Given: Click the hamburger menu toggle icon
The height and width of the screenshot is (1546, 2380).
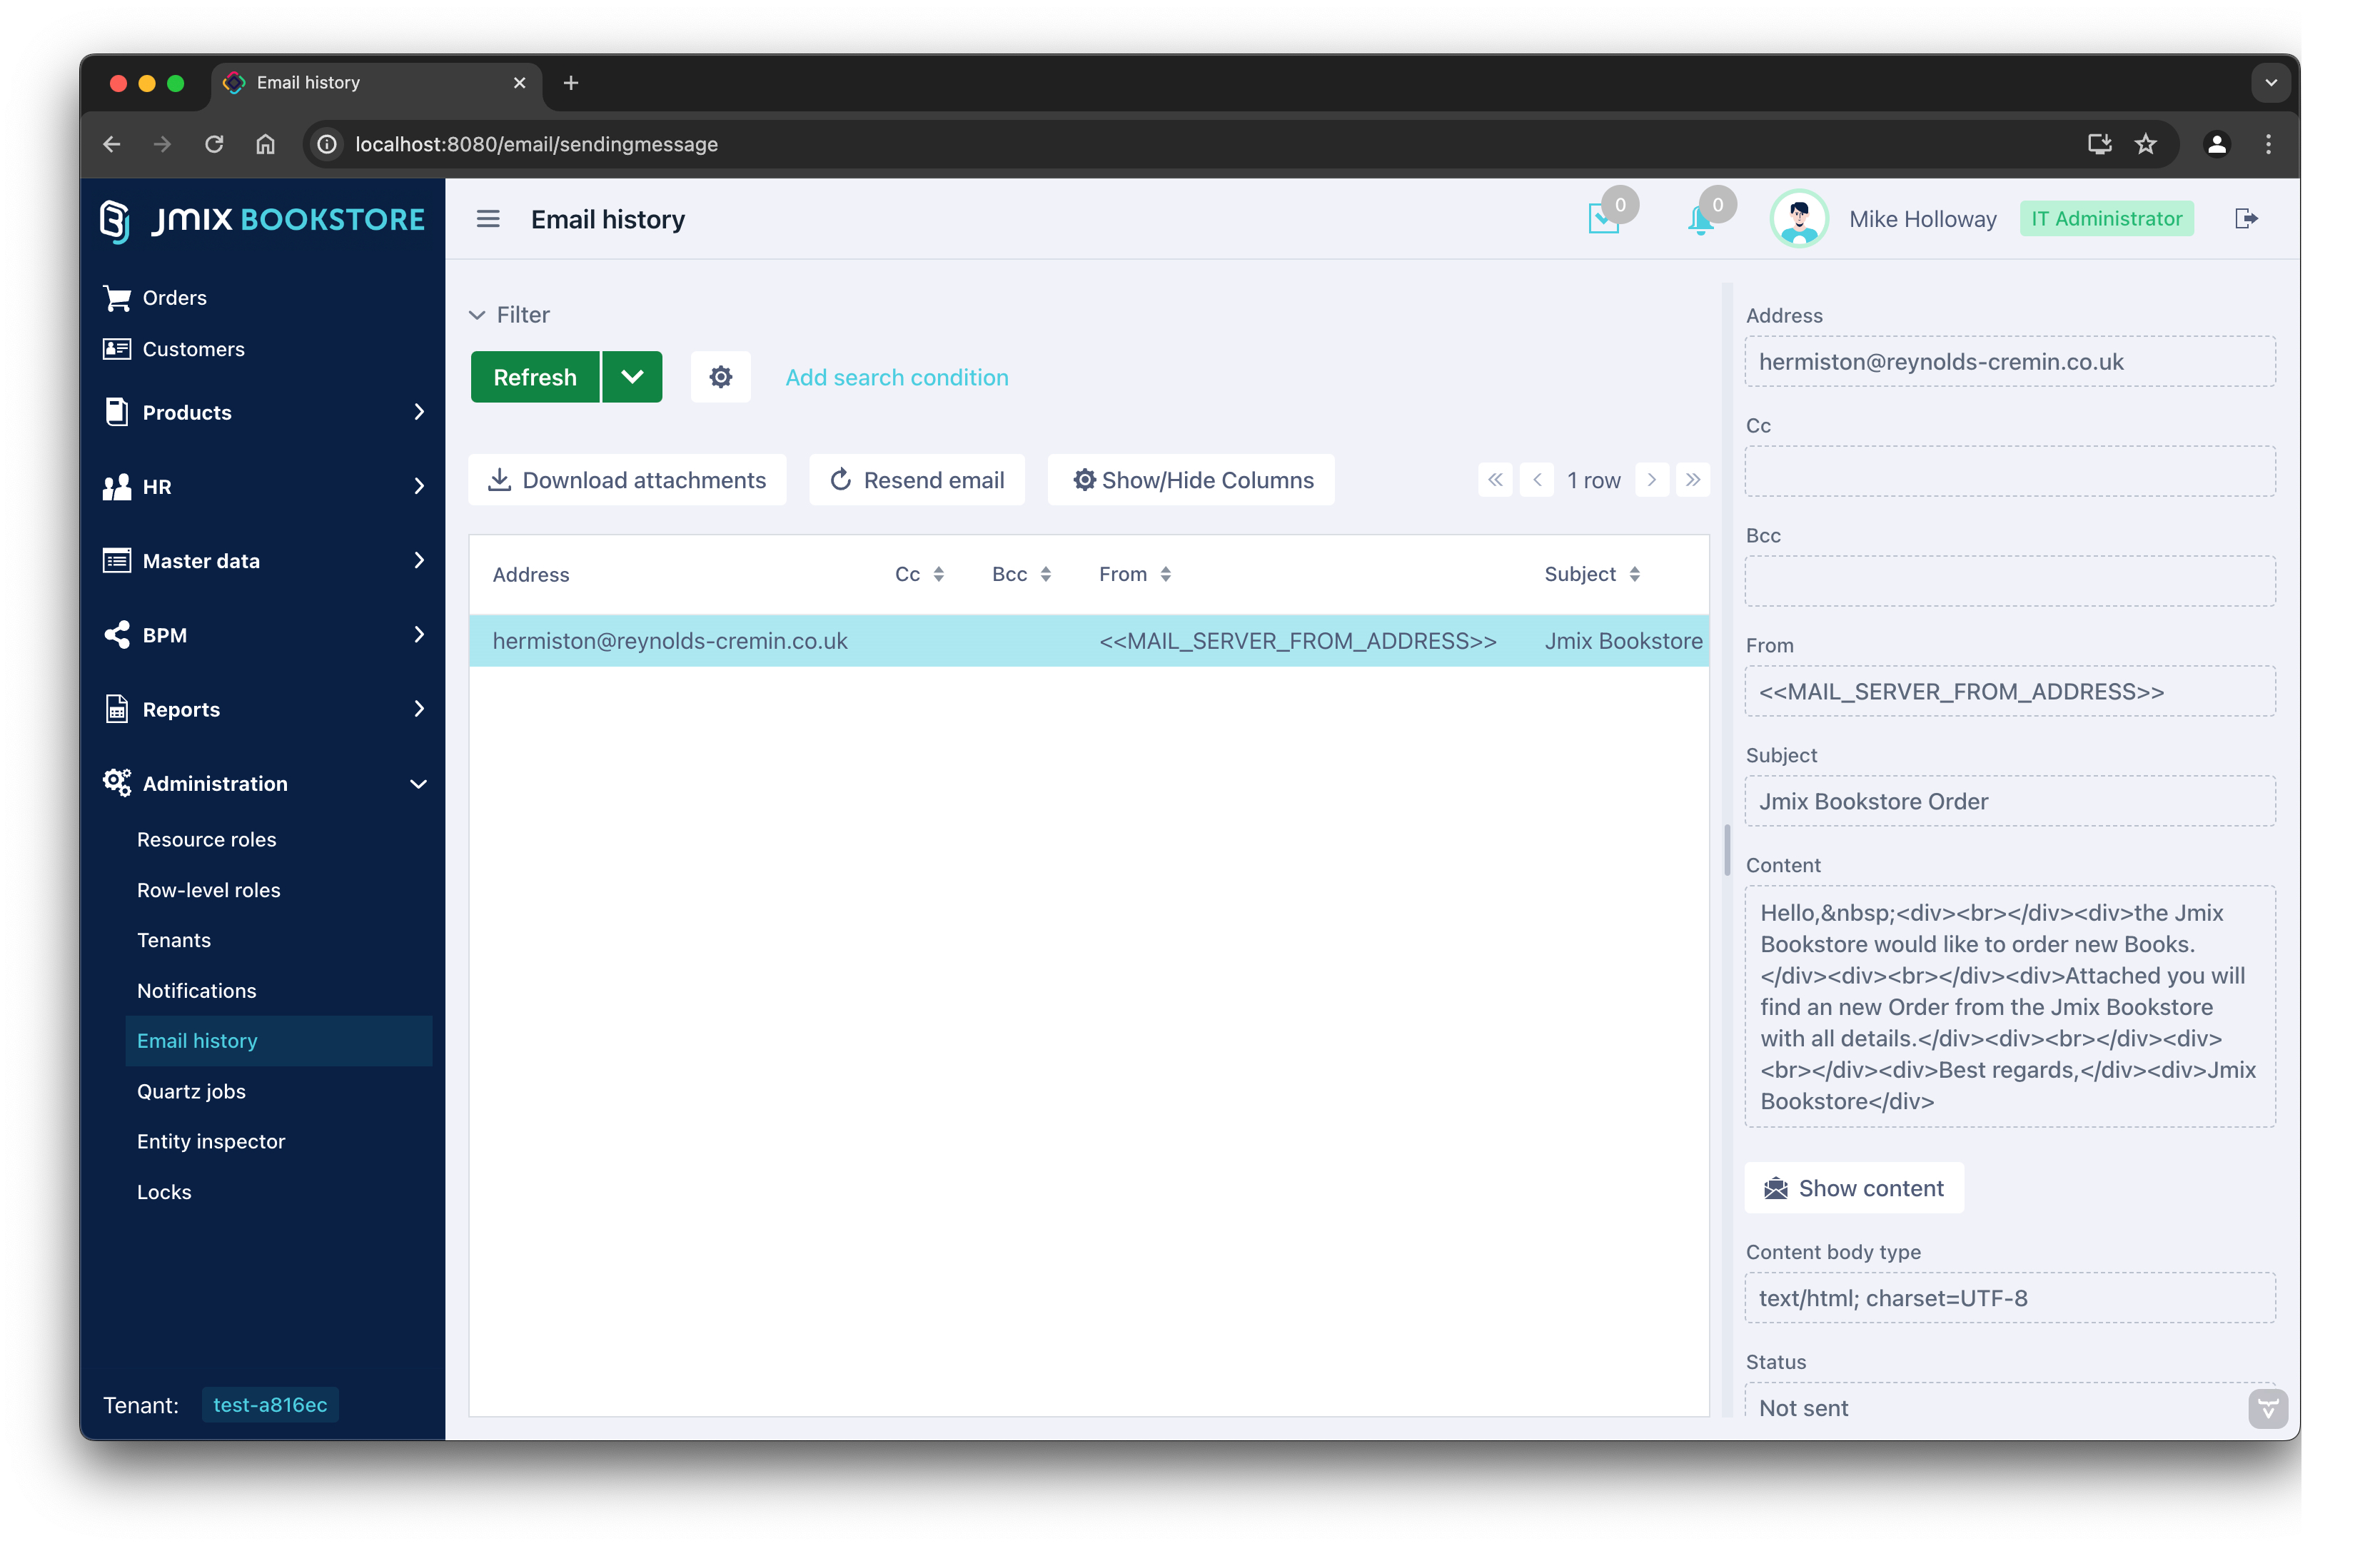Looking at the screenshot, I should [487, 219].
